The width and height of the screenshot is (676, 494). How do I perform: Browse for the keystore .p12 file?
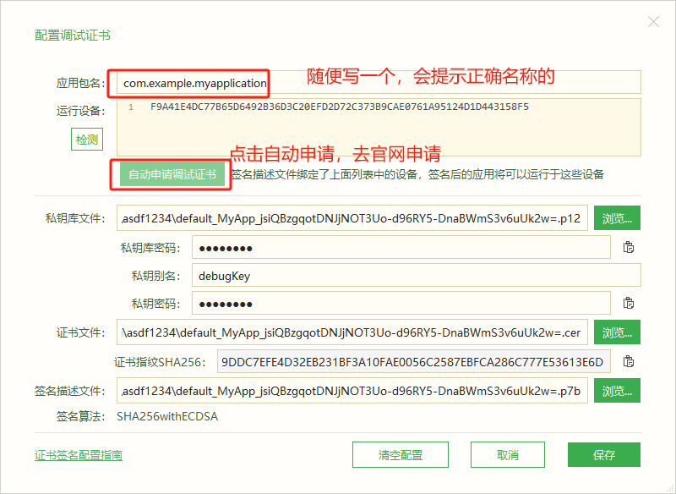(x=617, y=217)
